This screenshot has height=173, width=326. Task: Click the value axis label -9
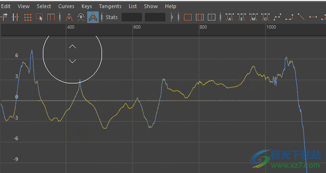click(x=16, y=159)
